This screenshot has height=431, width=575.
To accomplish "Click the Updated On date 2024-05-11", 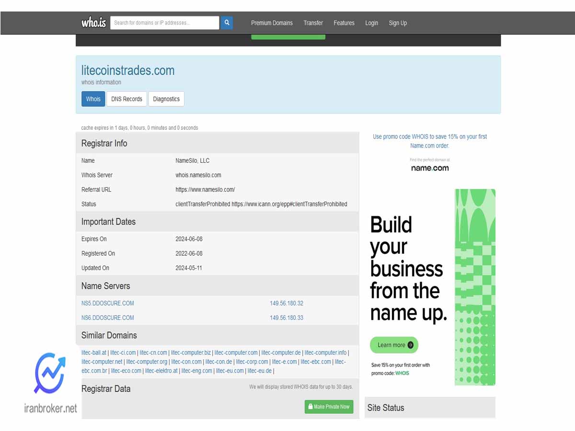I will (x=189, y=268).
